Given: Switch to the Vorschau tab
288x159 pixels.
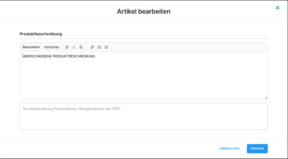Looking at the screenshot, I should click(52, 47).
